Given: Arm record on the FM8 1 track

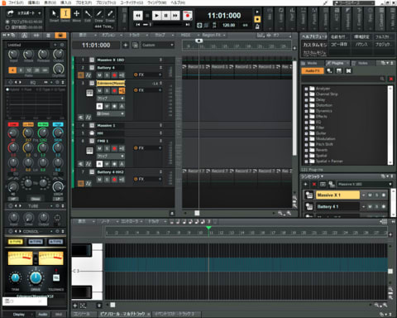Looking at the screenshot, I should [114, 148].
